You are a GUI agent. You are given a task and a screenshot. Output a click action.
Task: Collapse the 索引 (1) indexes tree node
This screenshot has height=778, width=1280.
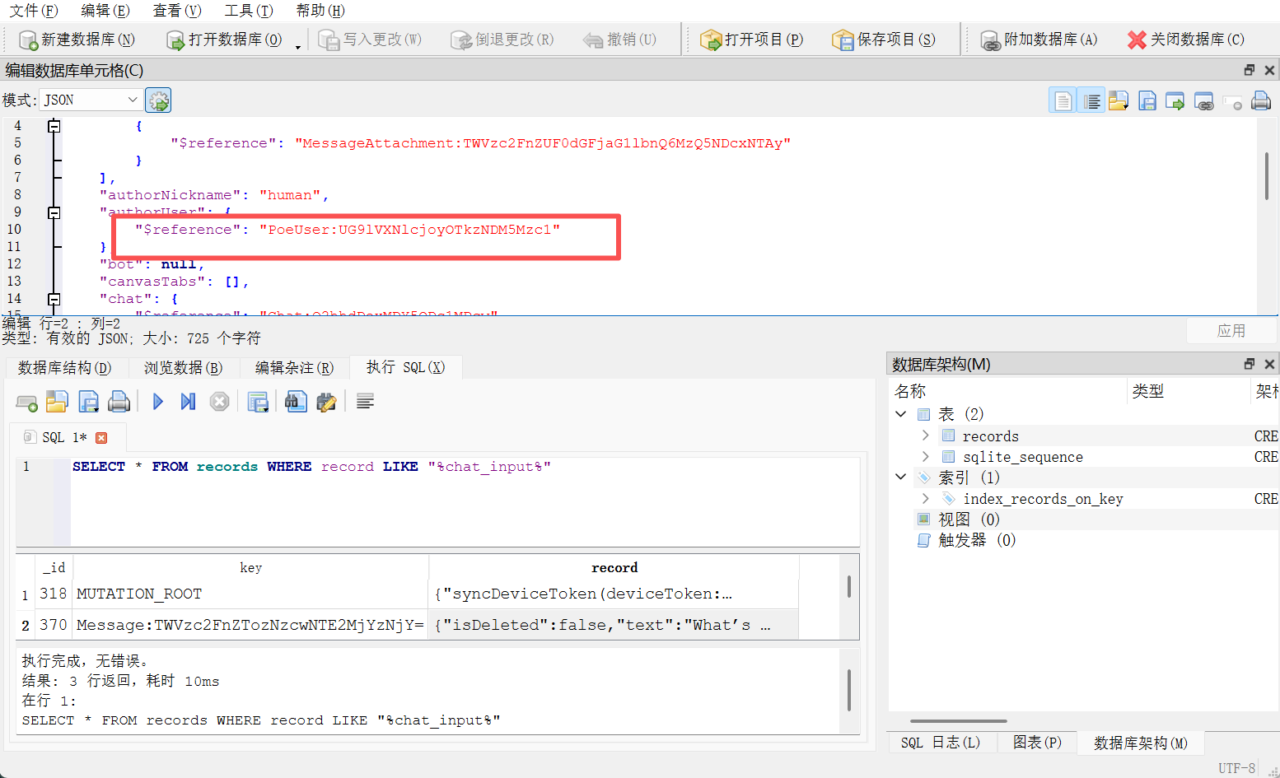point(901,477)
